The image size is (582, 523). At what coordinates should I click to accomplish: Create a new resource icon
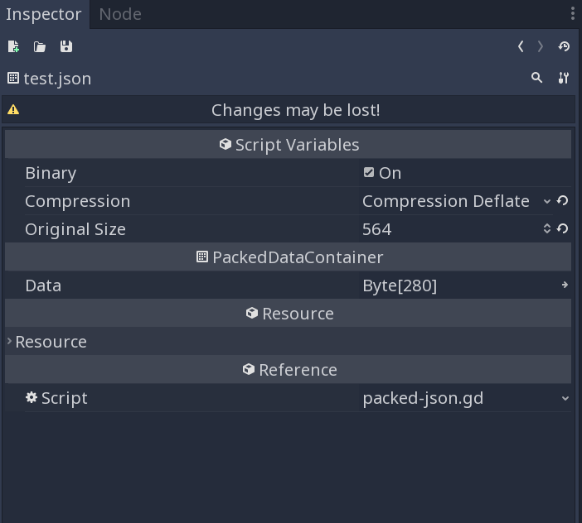(13, 47)
